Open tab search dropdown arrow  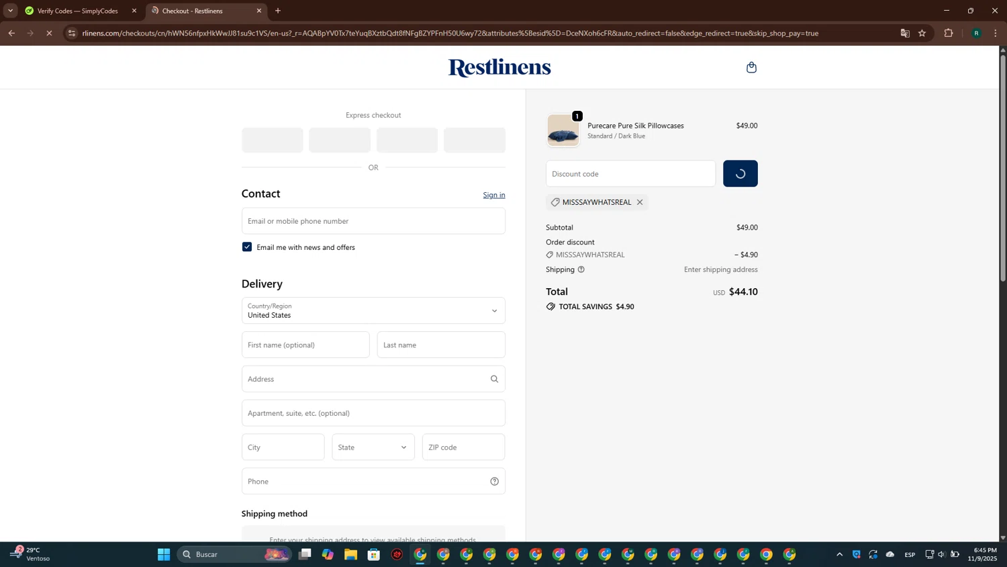point(11,11)
